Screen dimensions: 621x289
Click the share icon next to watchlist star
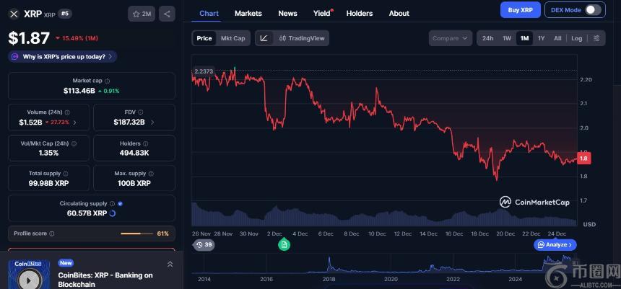coord(167,14)
